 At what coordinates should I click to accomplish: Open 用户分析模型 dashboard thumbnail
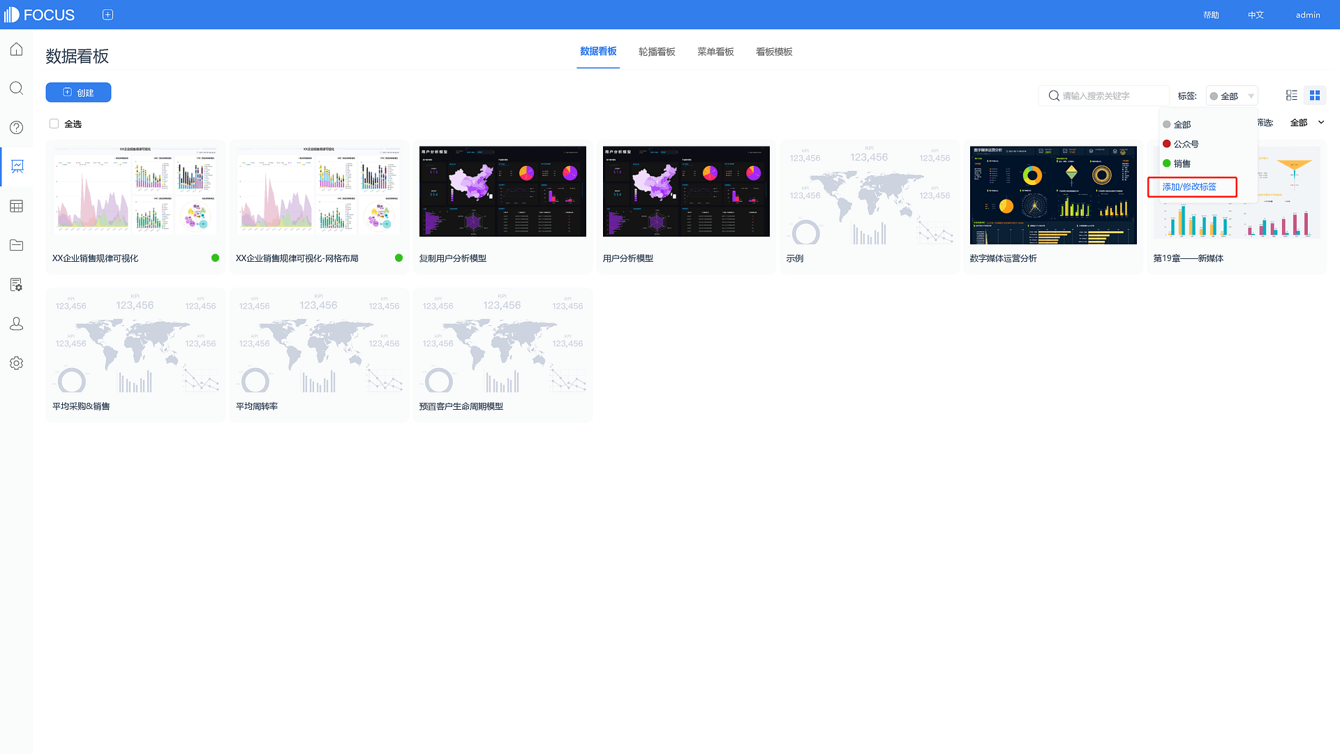pyautogui.click(x=686, y=191)
